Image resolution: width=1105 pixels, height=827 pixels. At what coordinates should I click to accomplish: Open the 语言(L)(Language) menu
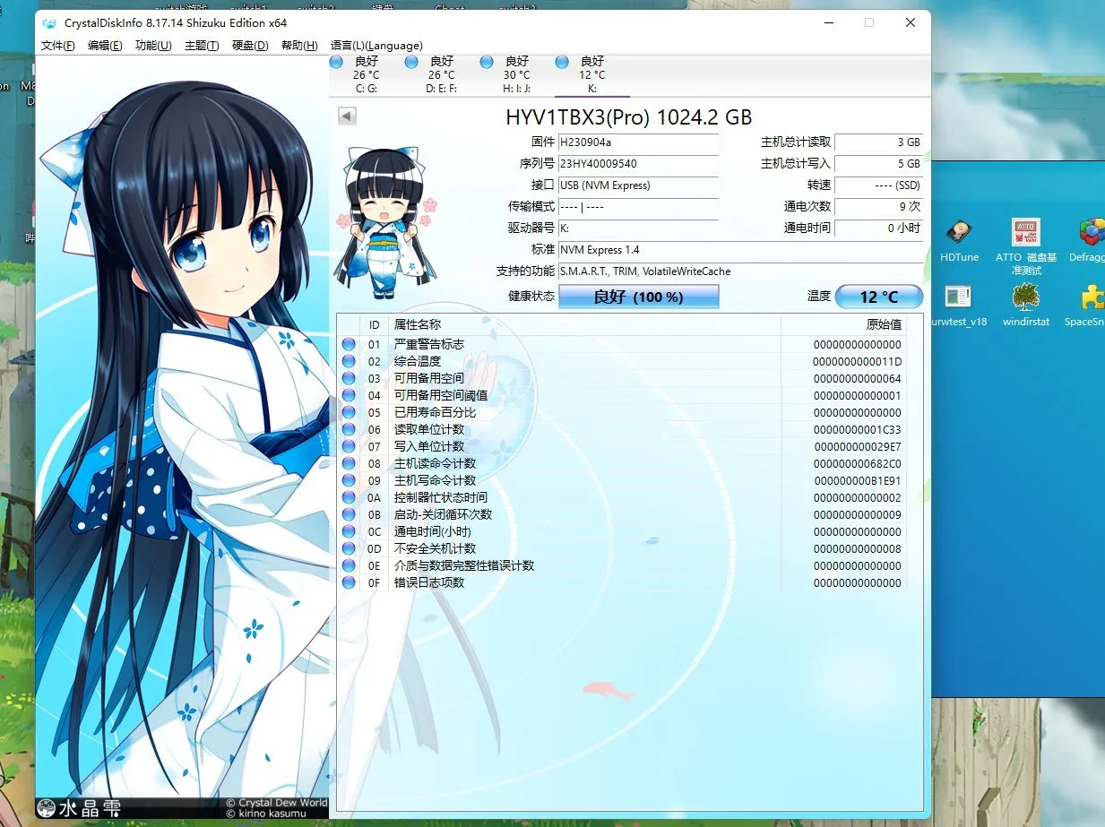tap(376, 46)
